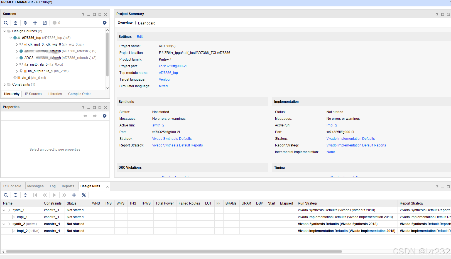Click Mixed simulator language link
The width and height of the screenshot is (451, 259).
(x=163, y=86)
